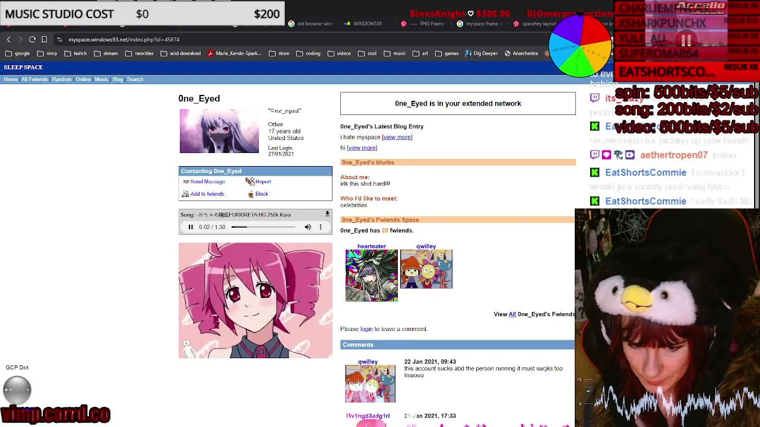Go to Home in site navigation
The image size is (760, 427).
pos(11,79)
